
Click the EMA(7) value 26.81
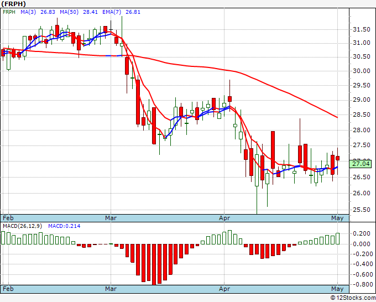[x=133, y=12]
